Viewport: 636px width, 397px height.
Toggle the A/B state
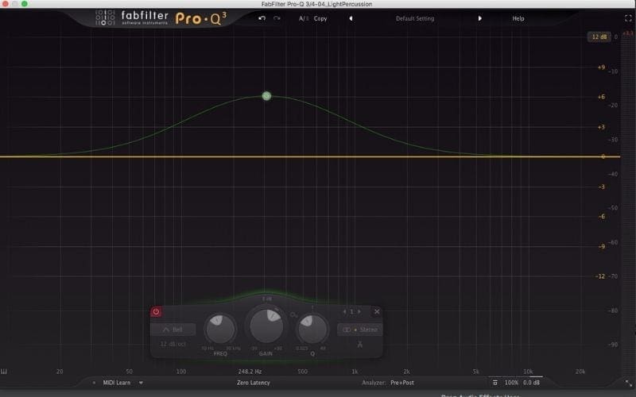pos(304,18)
